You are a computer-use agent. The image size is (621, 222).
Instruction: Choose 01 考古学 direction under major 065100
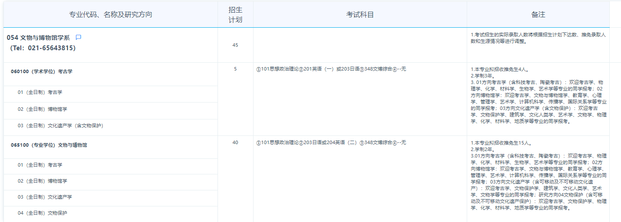pyautogui.click(x=40, y=165)
